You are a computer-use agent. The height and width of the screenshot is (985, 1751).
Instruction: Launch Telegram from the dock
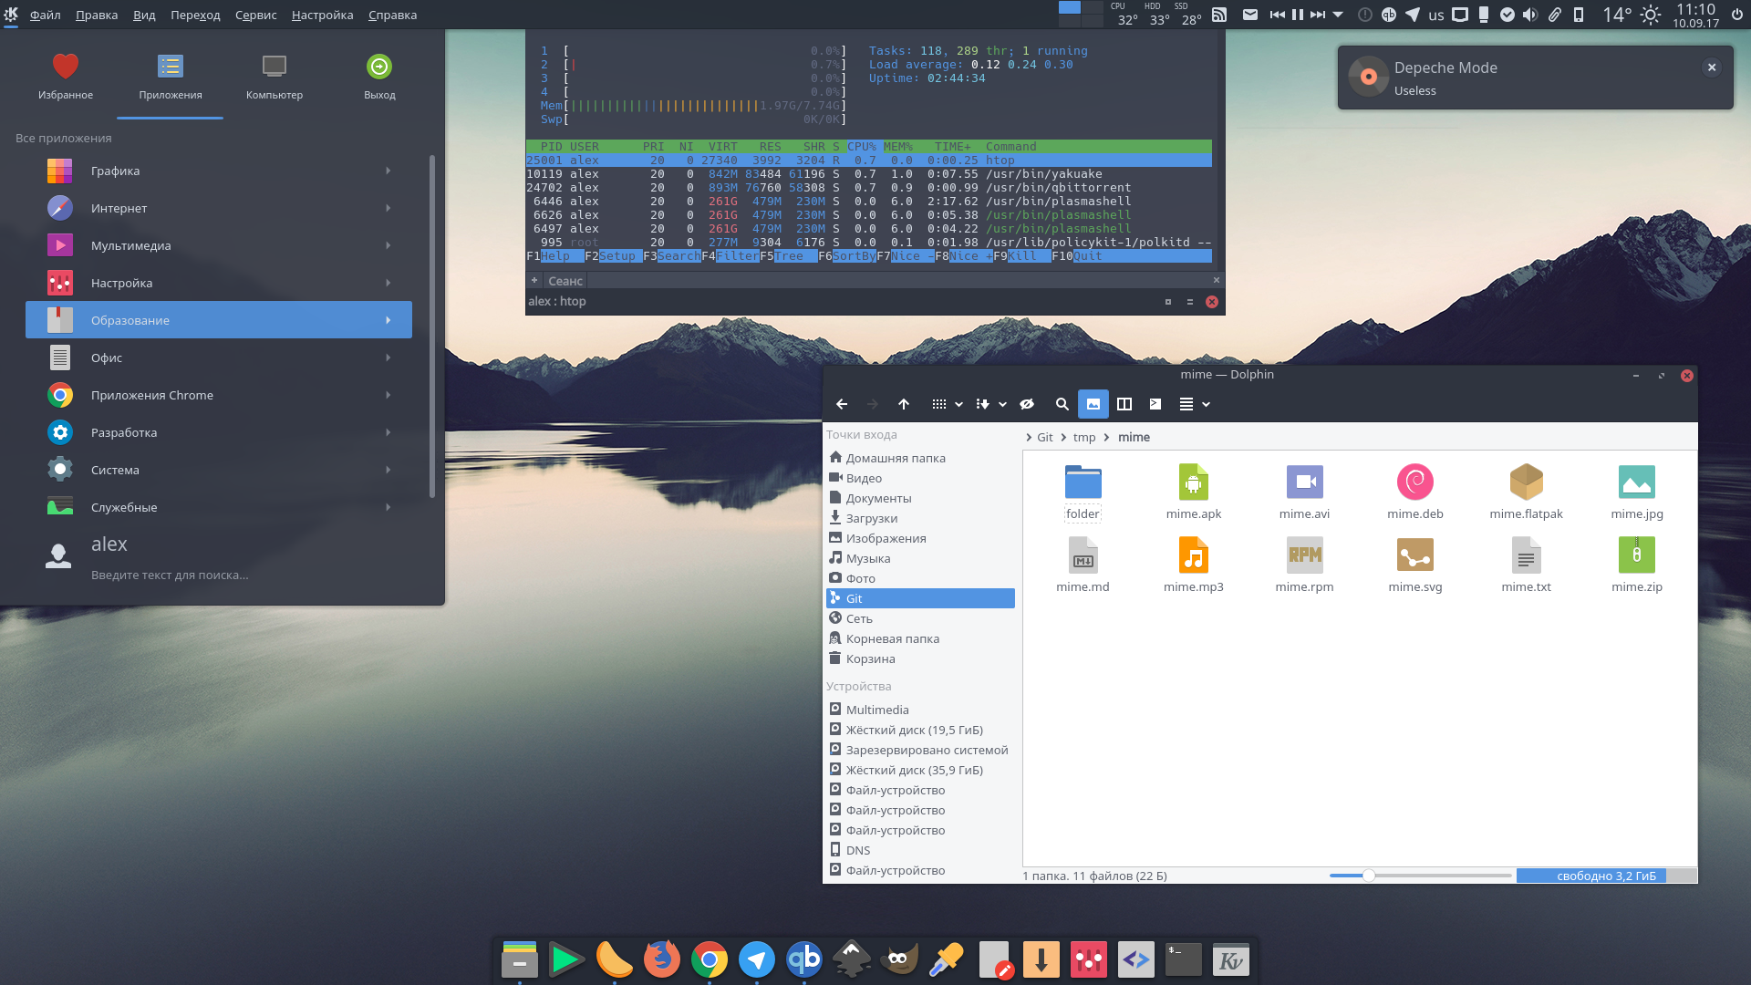(756, 959)
